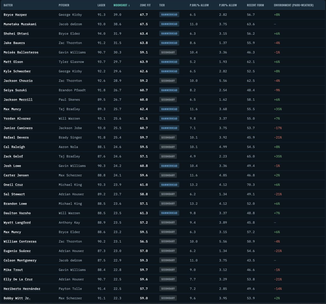Viewport: 326px width, 304px height.
Task: Sort by ENVIRONMENT (PARK+WEATHER) column header
Action: [294, 5]
